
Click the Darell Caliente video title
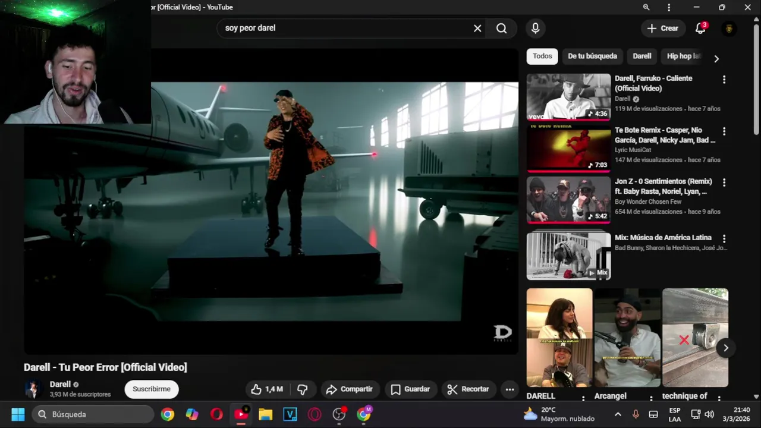click(653, 83)
